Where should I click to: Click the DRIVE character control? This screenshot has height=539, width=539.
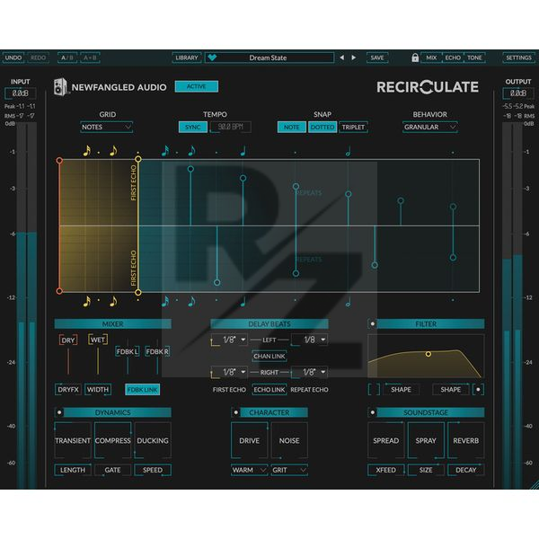(x=249, y=440)
